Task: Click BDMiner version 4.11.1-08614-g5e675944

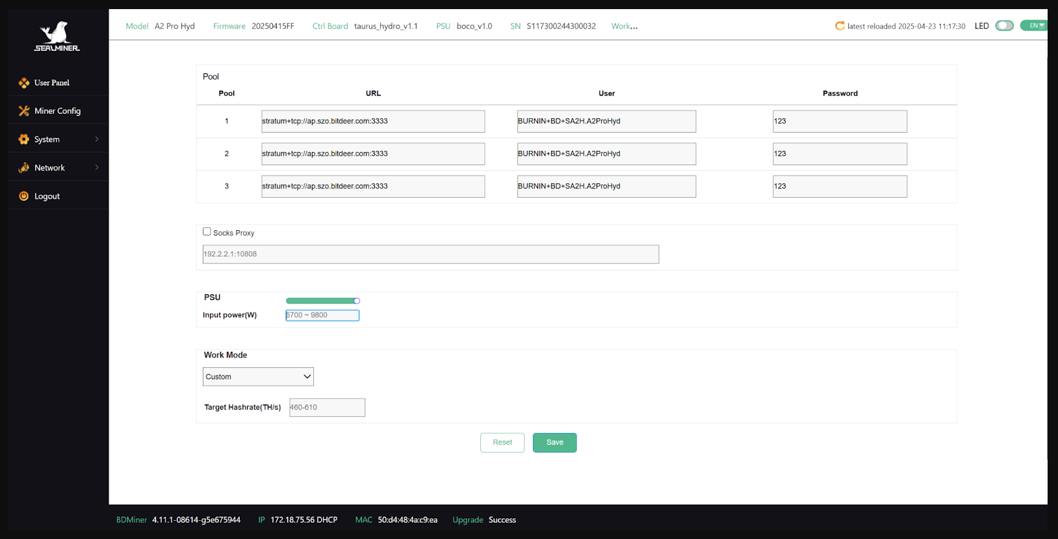Action: [x=196, y=520]
